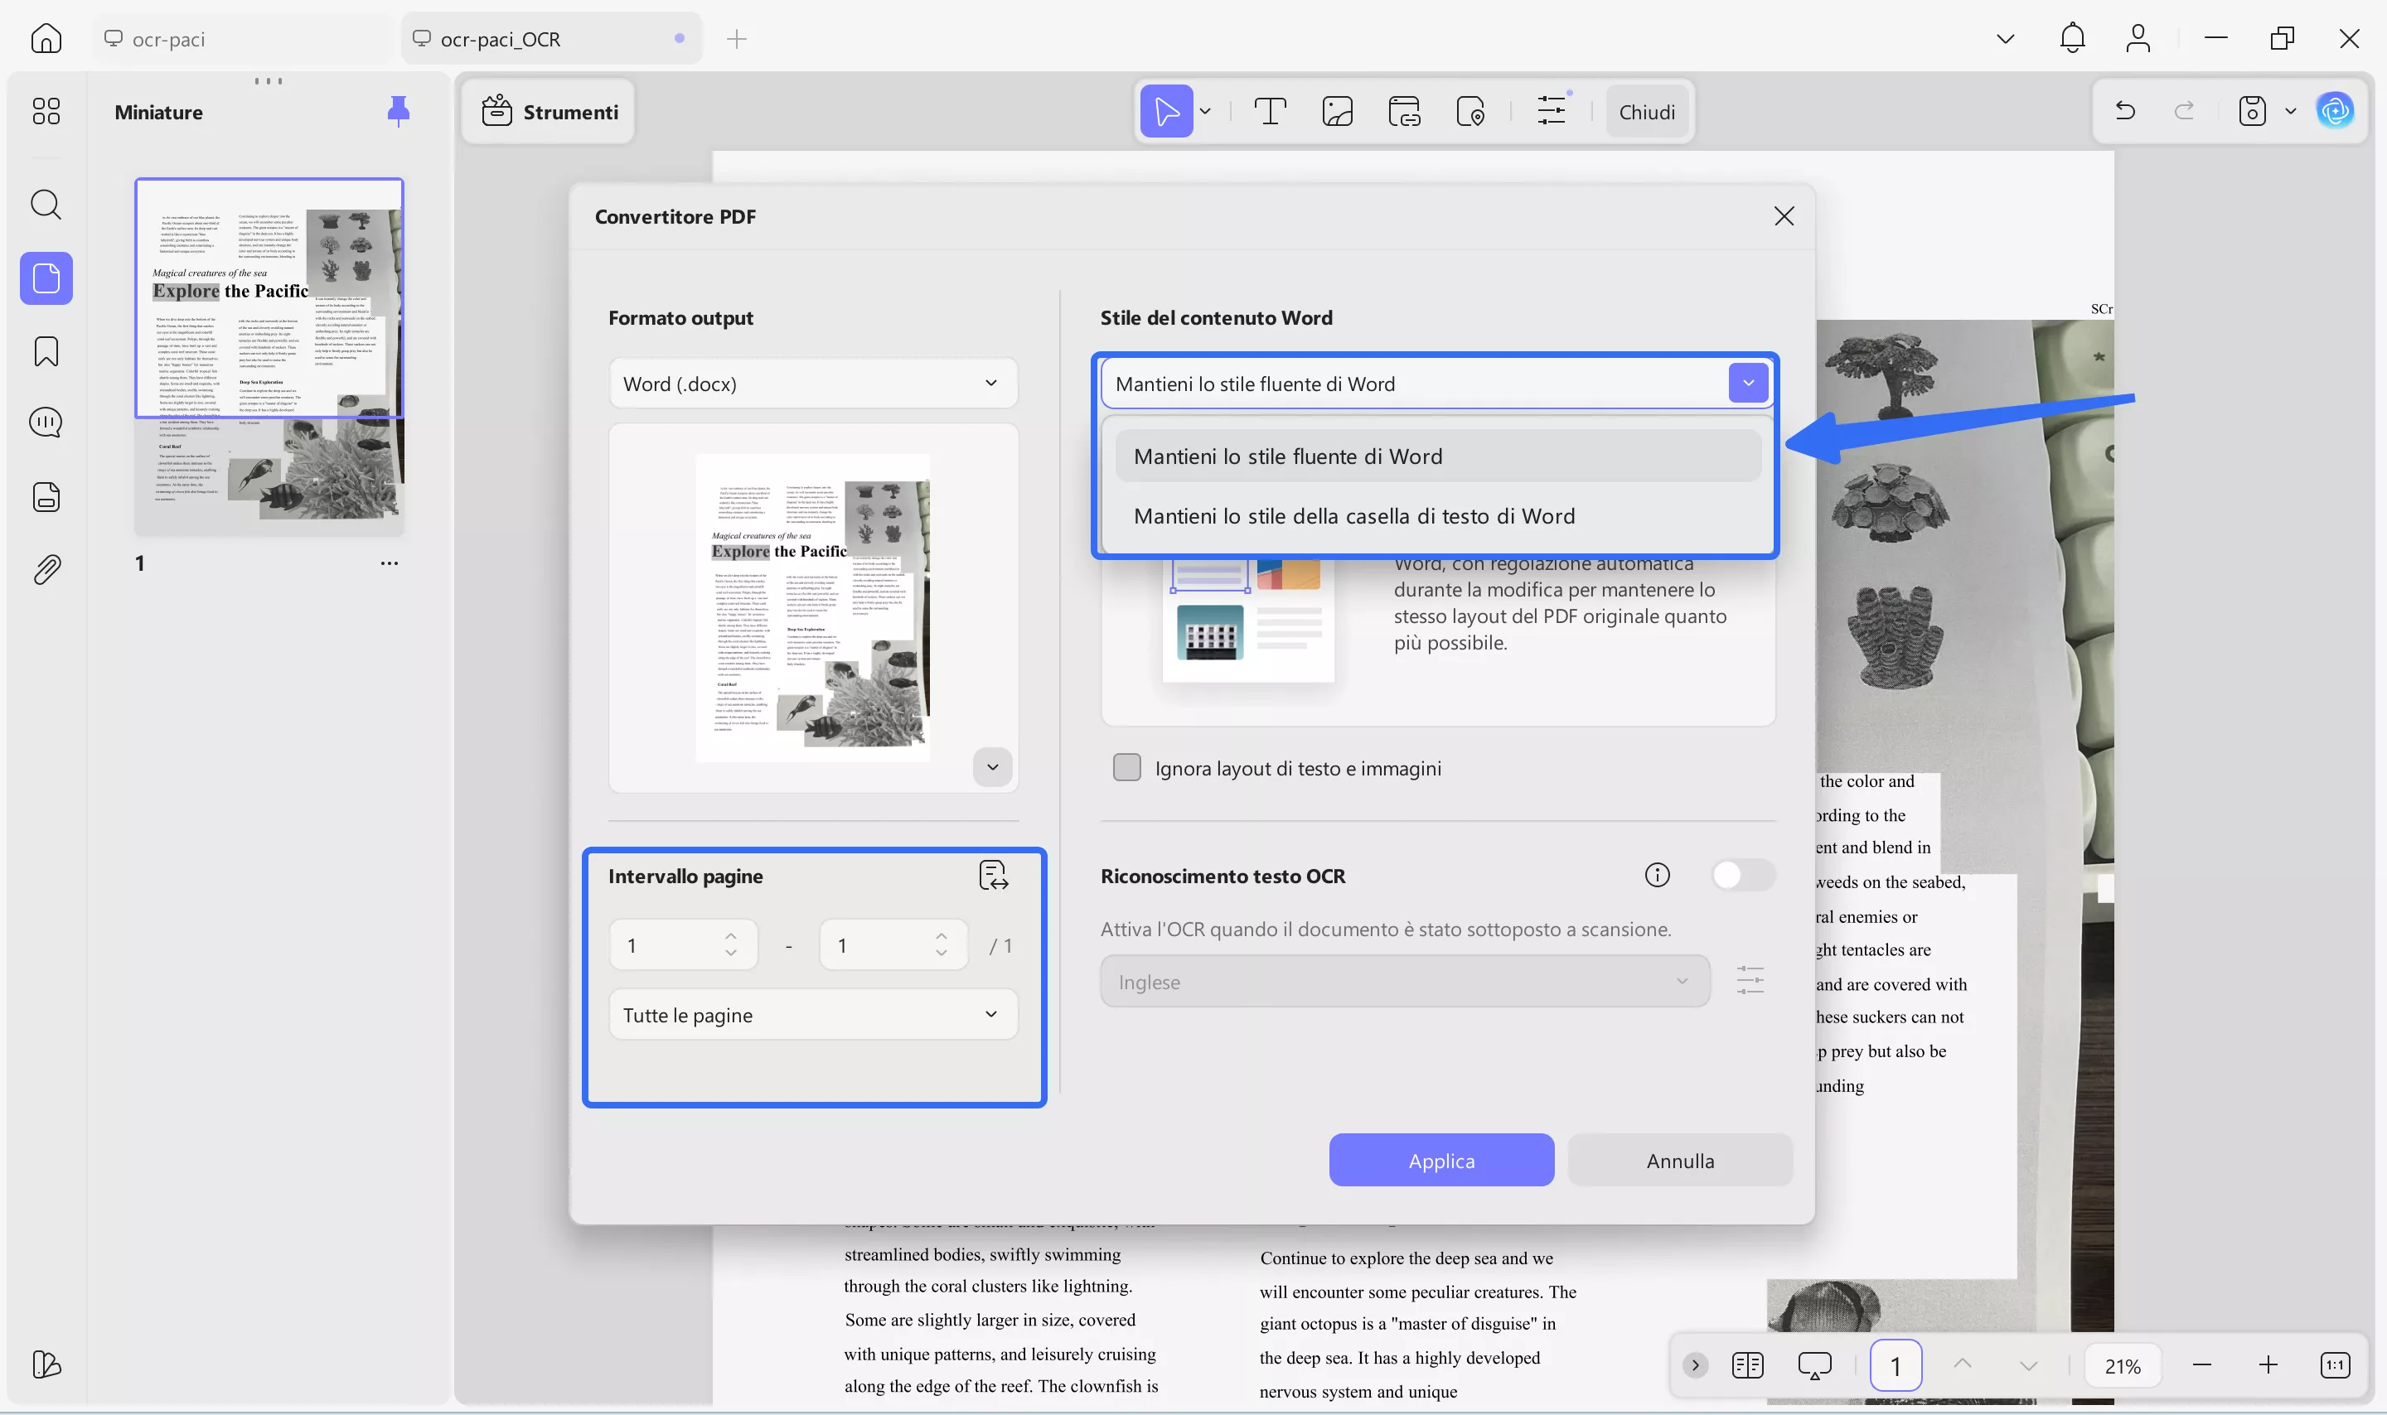The width and height of the screenshot is (2387, 1415).
Task: Increment the starting page number stepper
Action: tap(733, 936)
